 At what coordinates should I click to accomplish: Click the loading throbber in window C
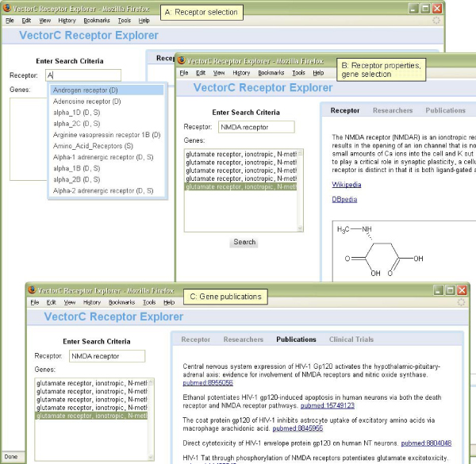[461, 302]
